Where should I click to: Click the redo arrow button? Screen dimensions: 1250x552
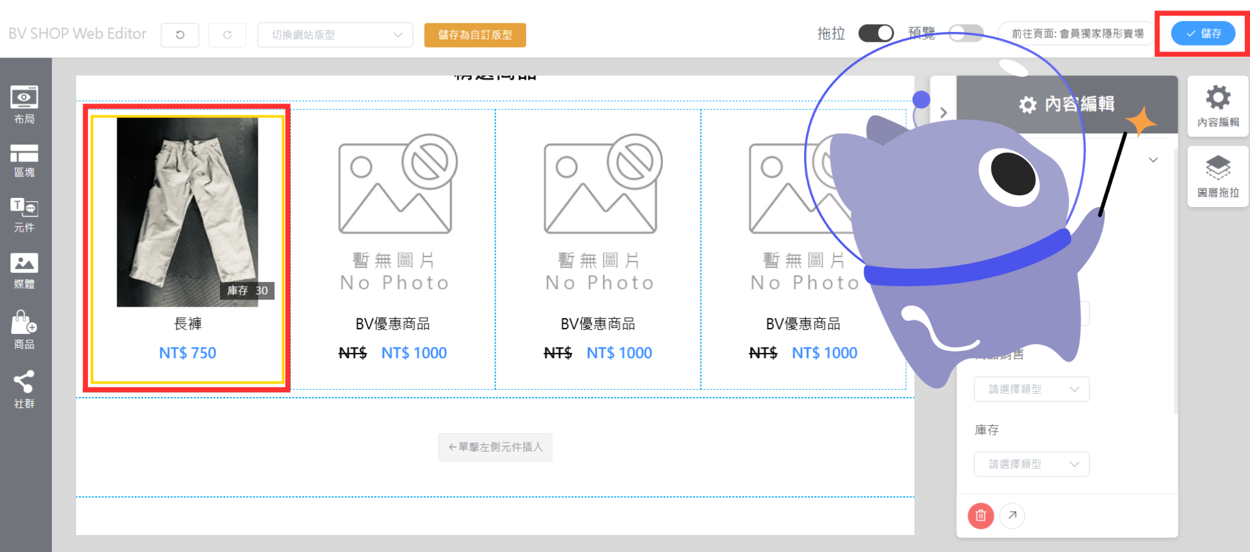(x=227, y=35)
